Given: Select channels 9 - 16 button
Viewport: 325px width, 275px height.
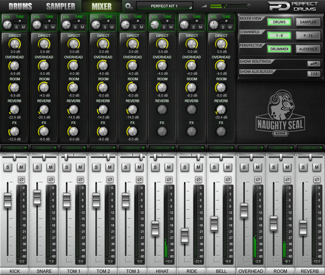Looking at the screenshot, I should click(x=308, y=35).
